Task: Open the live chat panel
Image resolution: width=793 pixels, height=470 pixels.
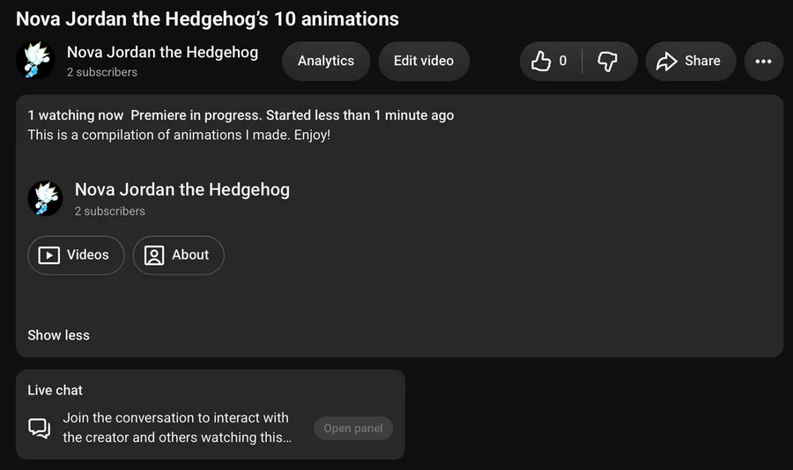Action: point(353,428)
